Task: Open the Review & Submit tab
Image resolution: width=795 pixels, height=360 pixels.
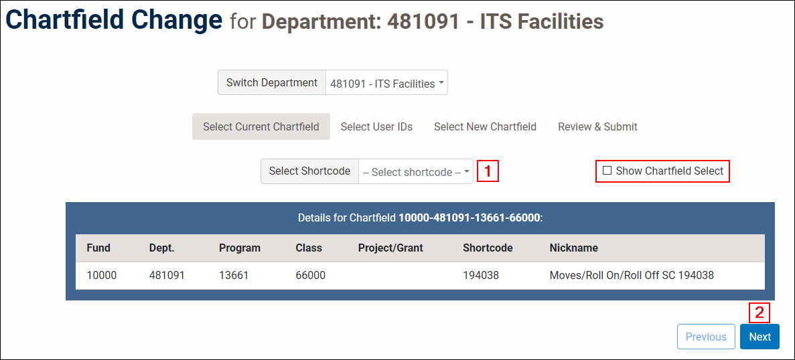Action: pyautogui.click(x=597, y=126)
